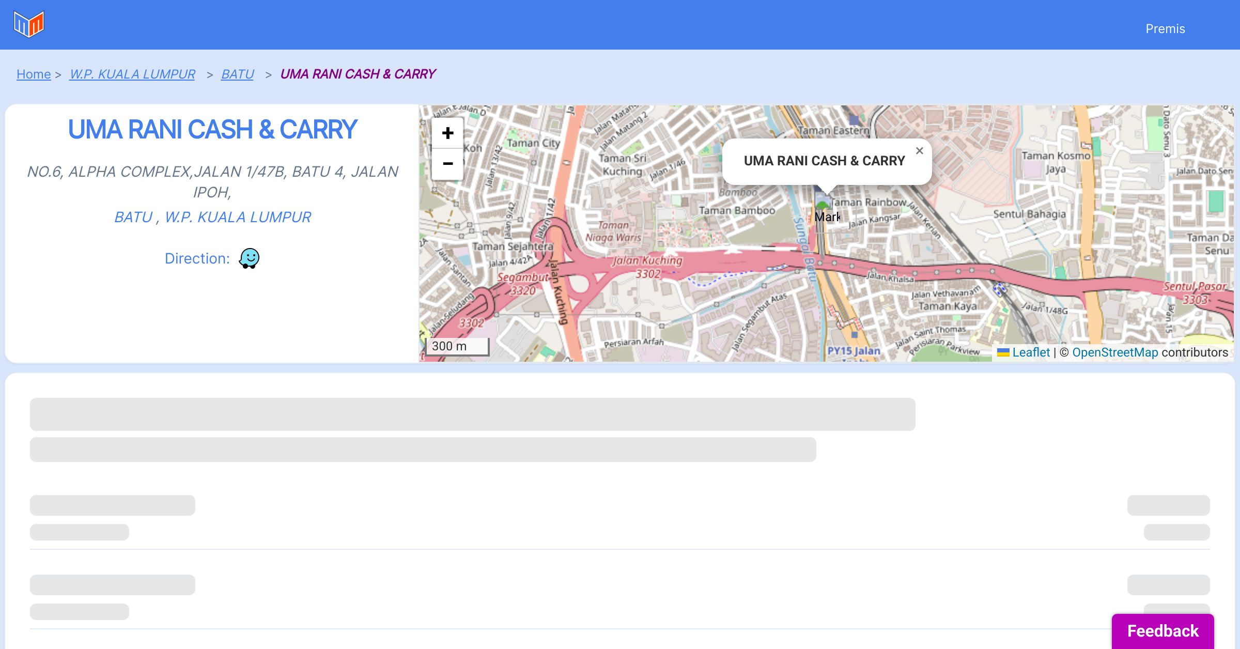This screenshot has width=1240, height=649.
Task: Close the UMA RANI map popup
Action: (919, 151)
